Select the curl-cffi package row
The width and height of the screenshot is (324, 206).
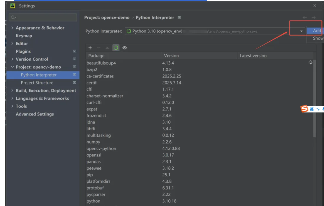click(200, 102)
